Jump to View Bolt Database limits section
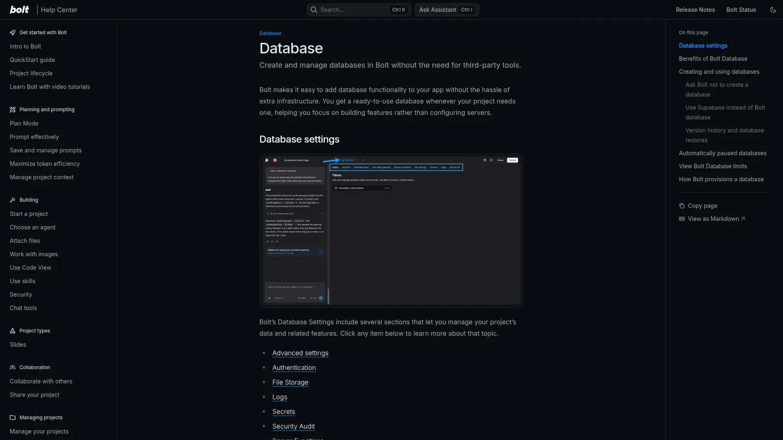The height and width of the screenshot is (440, 783). click(713, 167)
